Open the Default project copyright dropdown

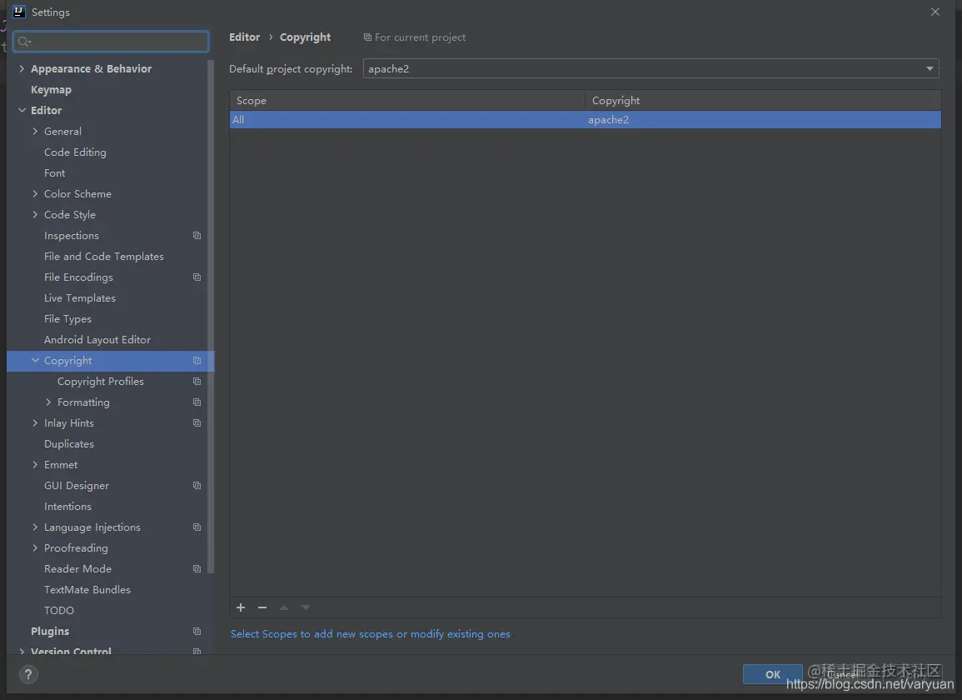click(x=651, y=68)
